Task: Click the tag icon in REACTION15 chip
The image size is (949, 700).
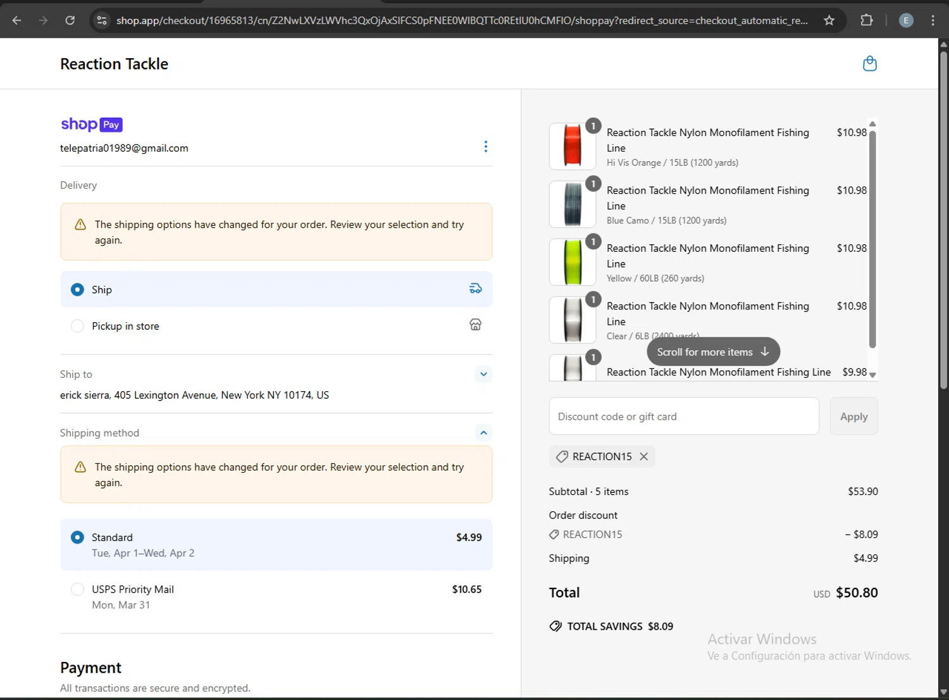Action: (561, 456)
